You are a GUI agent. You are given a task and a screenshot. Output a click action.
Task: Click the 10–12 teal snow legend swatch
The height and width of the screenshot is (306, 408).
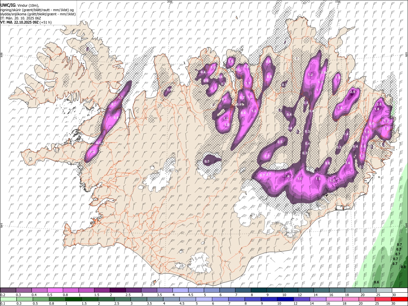[290, 290]
